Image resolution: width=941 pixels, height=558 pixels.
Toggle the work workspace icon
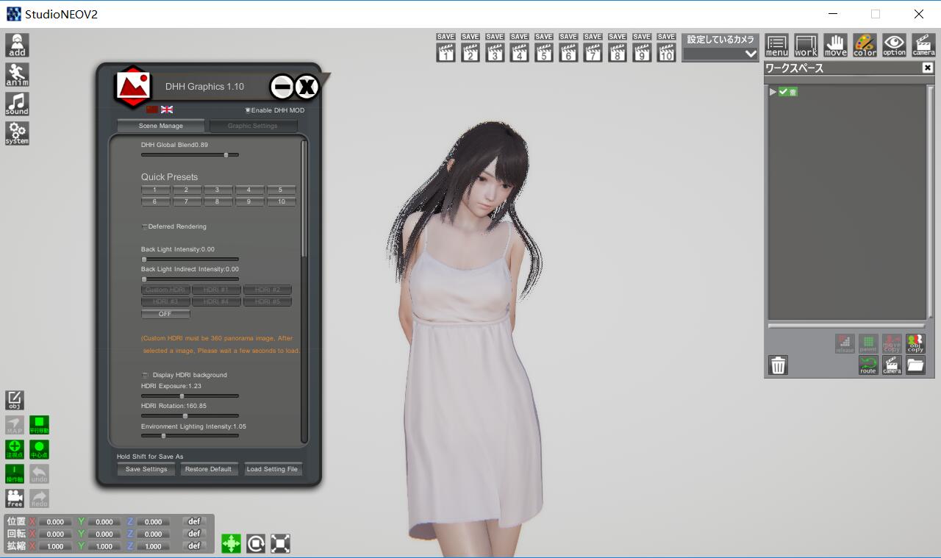pos(806,46)
